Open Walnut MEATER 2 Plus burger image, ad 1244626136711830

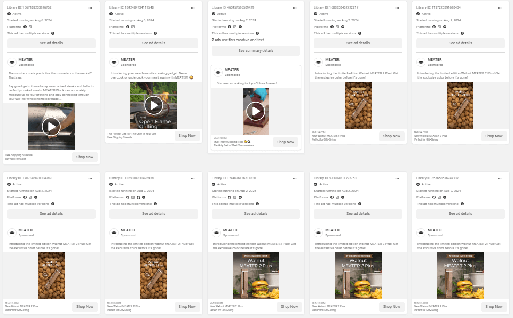pos(256,276)
